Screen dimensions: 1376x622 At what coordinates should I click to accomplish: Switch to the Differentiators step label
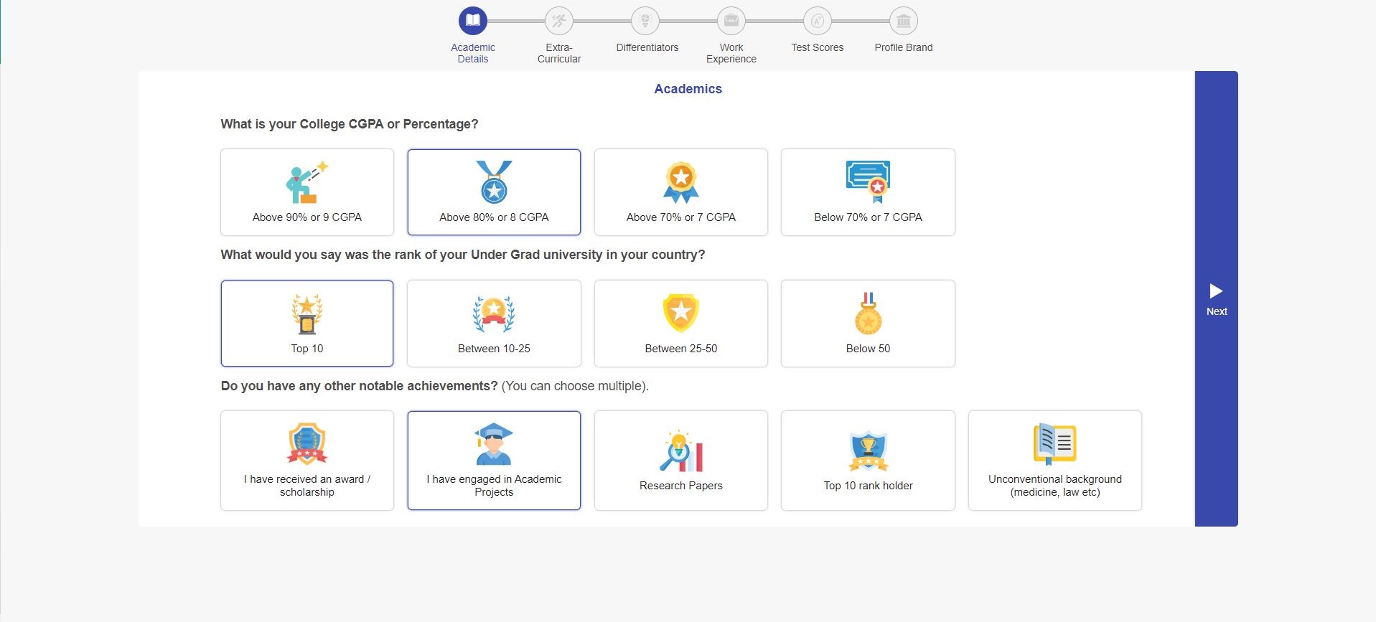[x=647, y=47]
